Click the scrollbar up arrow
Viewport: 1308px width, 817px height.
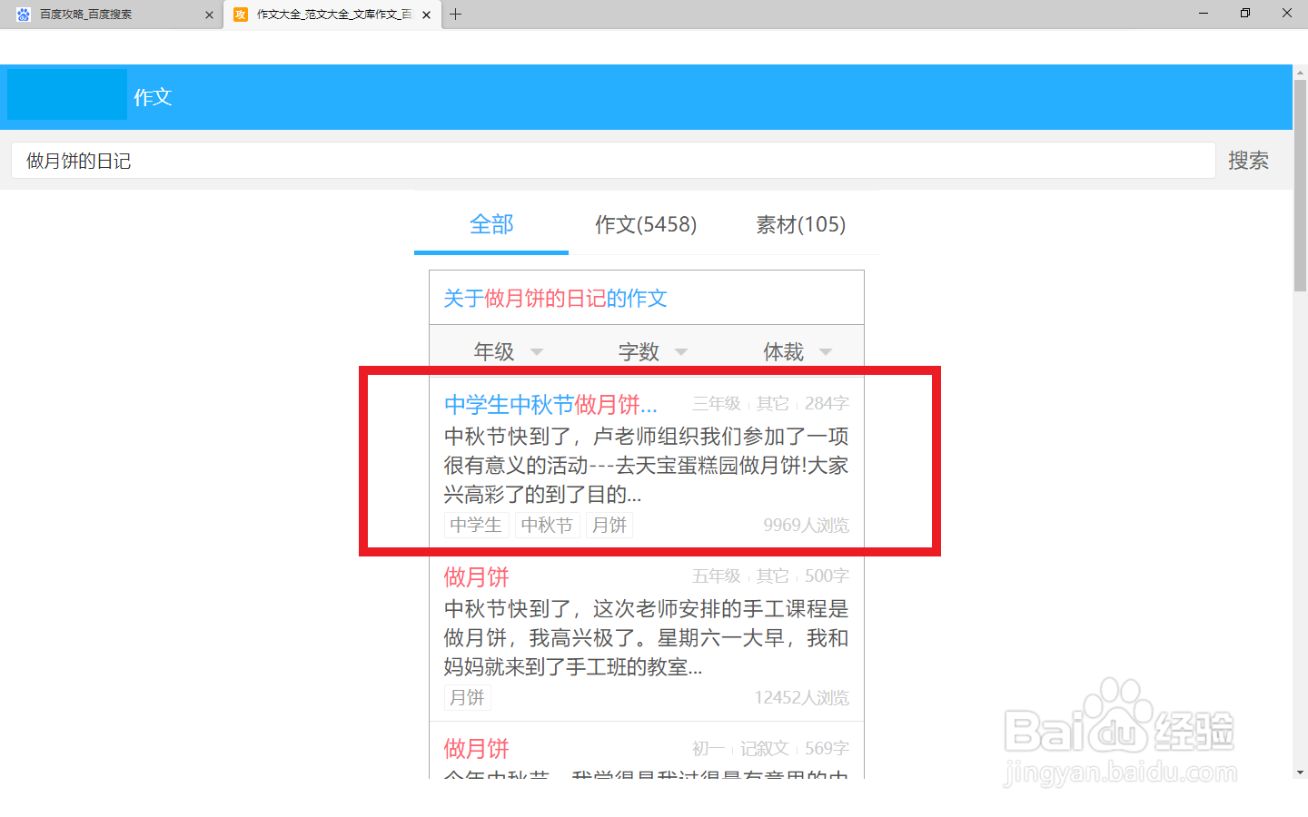[x=1301, y=72]
